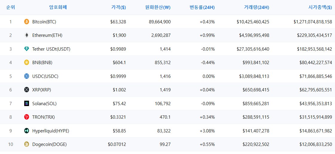Click the -0.44% change for BNB
Image resolution: width=335 pixels, height=154 pixels.
pos(208,63)
